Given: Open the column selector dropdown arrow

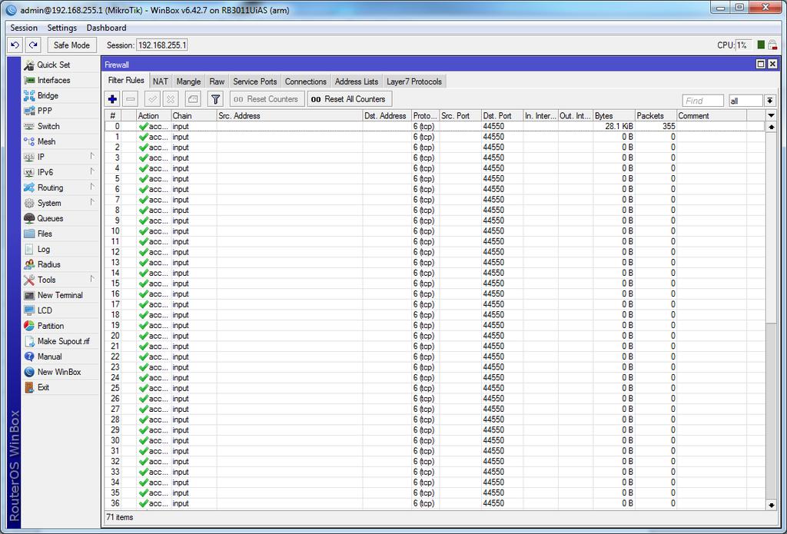Looking at the screenshot, I should [772, 116].
